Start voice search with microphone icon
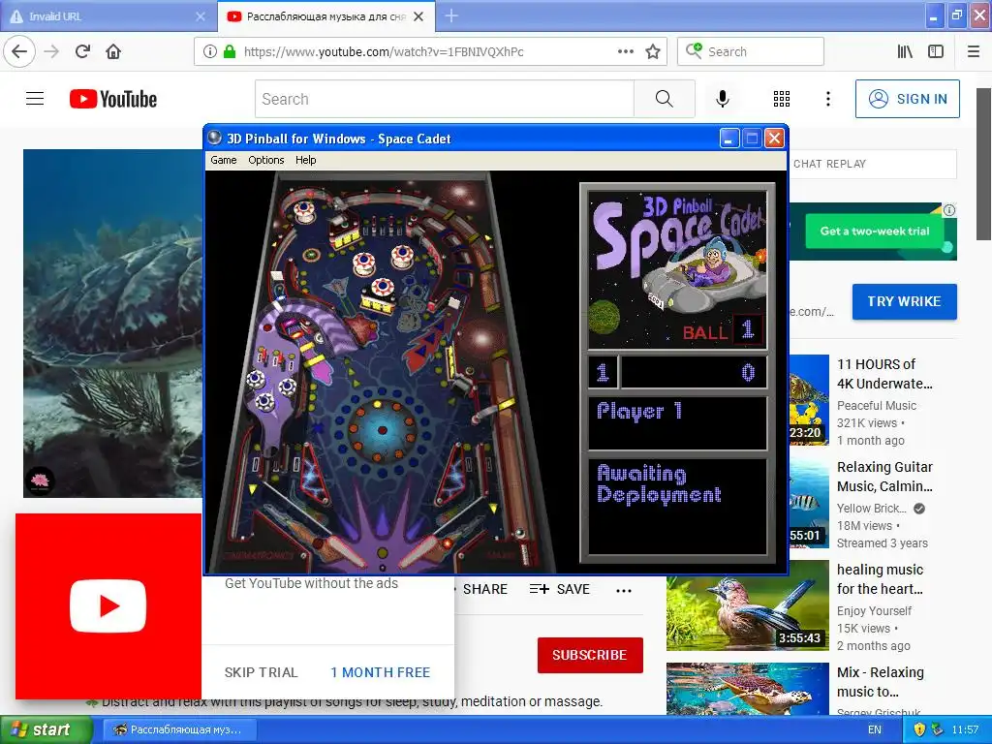 pyautogui.click(x=723, y=99)
